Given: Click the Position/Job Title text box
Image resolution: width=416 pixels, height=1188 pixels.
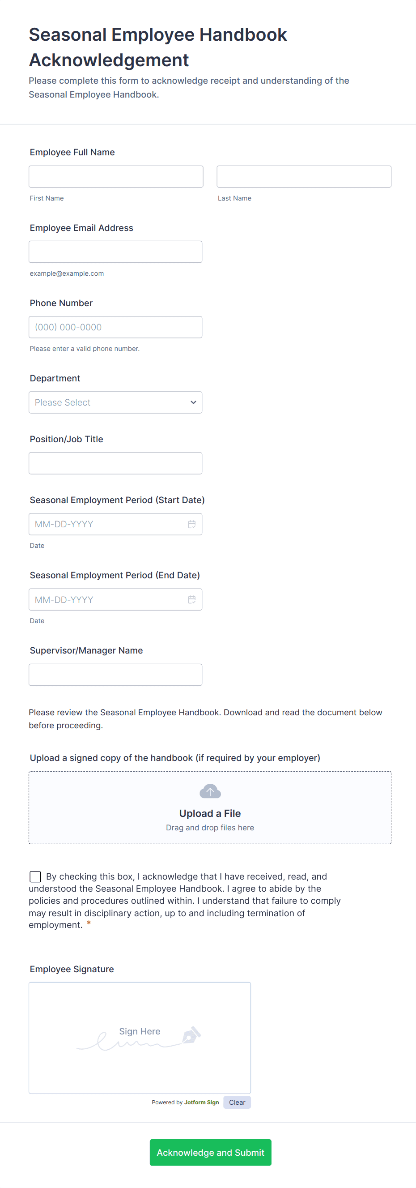Looking at the screenshot, I should (115, 463).
